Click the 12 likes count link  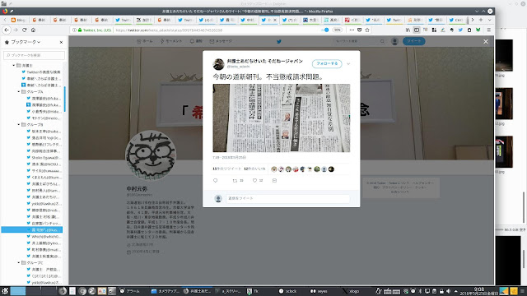[254, 169]
